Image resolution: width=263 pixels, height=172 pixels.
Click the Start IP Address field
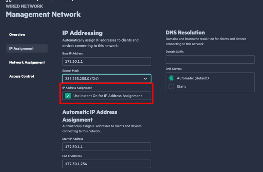tap(106, 147)
